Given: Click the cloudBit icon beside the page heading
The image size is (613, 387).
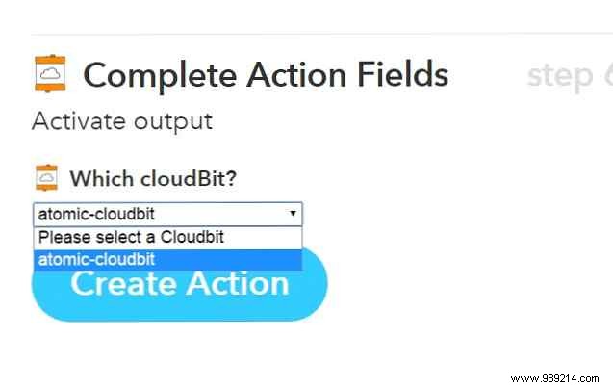Looking at the screenshot, I should pos(49,74).
